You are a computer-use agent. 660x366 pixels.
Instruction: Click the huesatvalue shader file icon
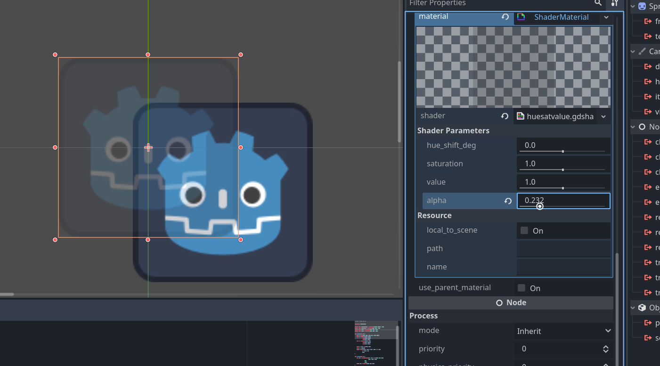click(521, 116)
